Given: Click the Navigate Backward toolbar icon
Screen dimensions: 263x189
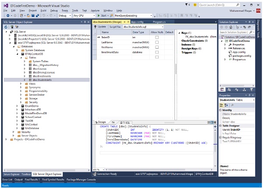Looking at the screenshot, I should point(8,16).
